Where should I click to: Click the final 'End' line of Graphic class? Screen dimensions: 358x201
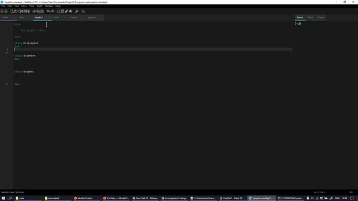tap(17, 84)
